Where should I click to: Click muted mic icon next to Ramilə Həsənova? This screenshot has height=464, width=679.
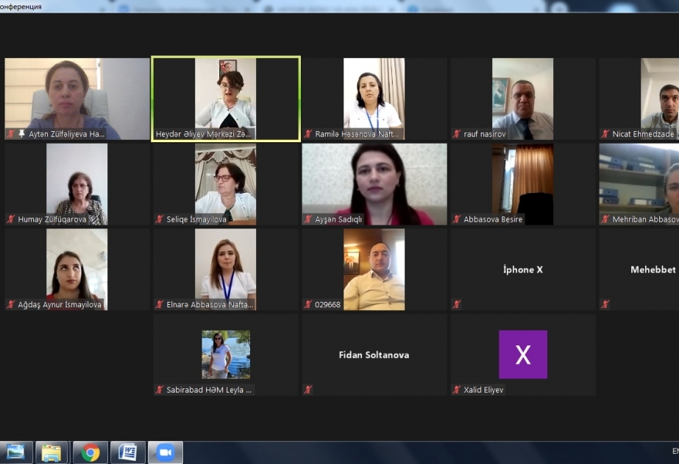(x=308, y=134)
